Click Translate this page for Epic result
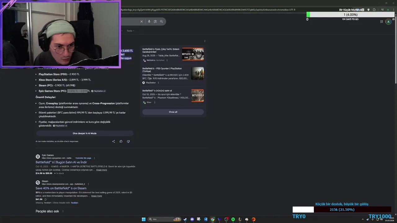The height and width of the screenshot is (223, 397). (83, 158)
